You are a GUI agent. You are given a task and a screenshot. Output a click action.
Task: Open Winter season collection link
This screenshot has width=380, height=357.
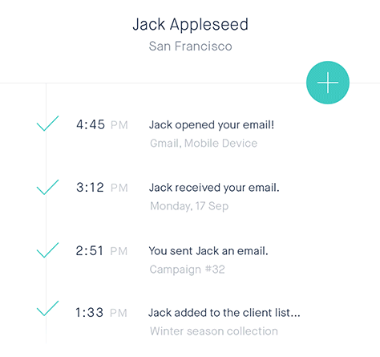214,331
